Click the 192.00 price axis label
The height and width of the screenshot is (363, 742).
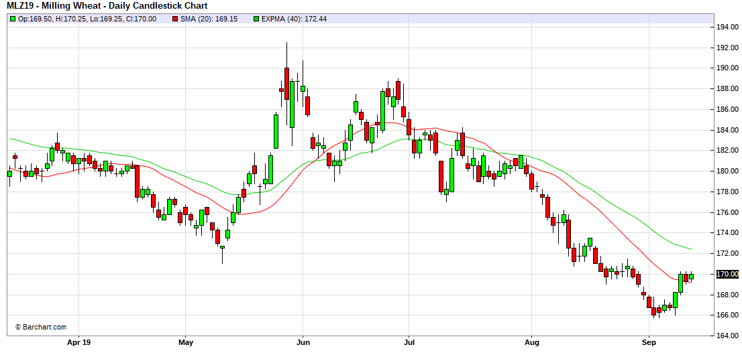[x=728, y=48]
